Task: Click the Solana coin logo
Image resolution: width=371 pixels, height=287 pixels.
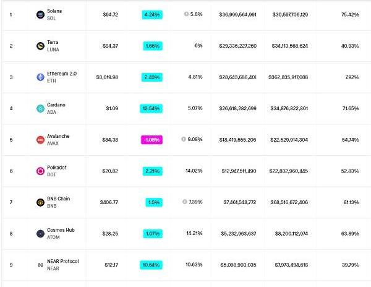Action: 41,14
